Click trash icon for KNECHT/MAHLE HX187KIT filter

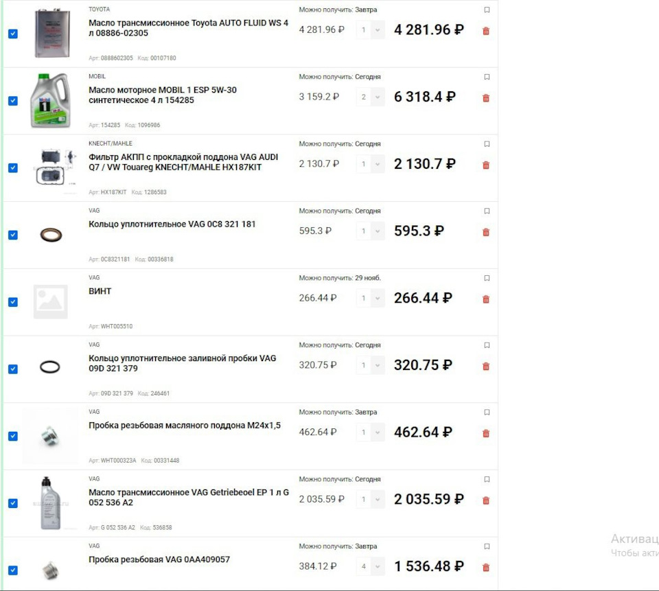(486, 165)
